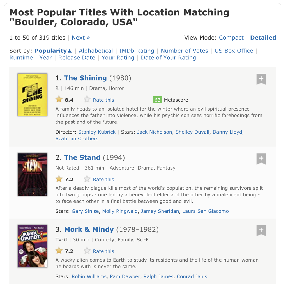The image size is (281, 284).
Task: Add The Stand to watchlist bookmark icon
Action: 261,159
